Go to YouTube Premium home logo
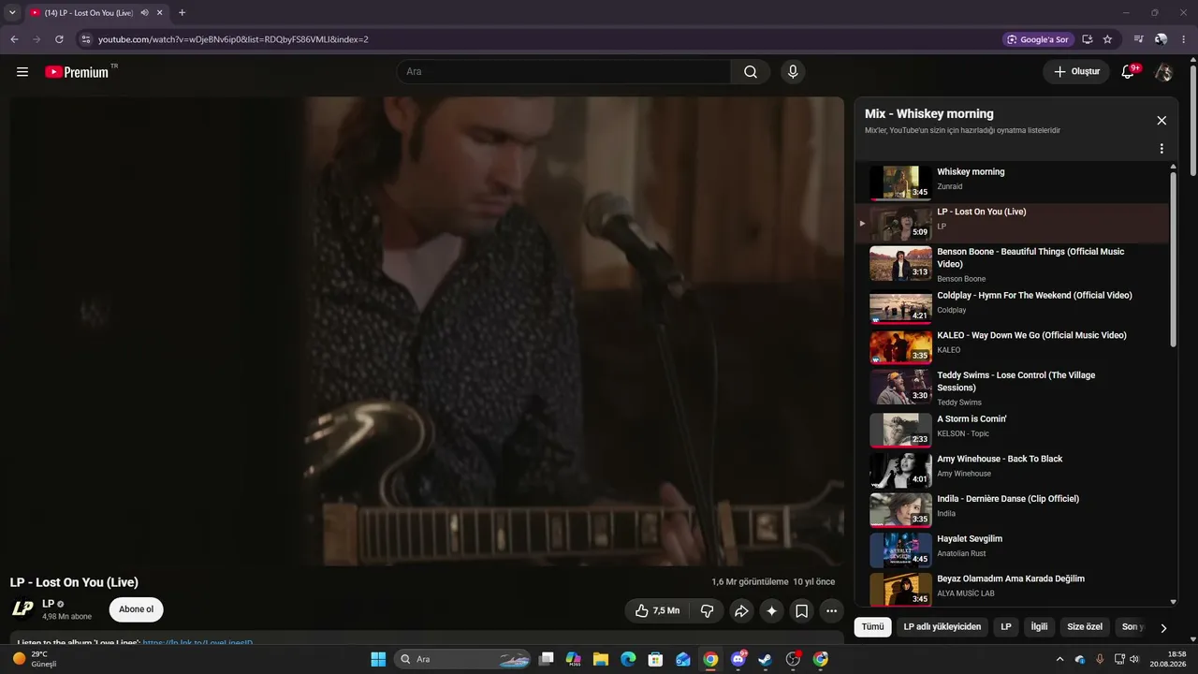This screenshot has width=1198, height=674. pyautogui.click(x=77, y=72)
